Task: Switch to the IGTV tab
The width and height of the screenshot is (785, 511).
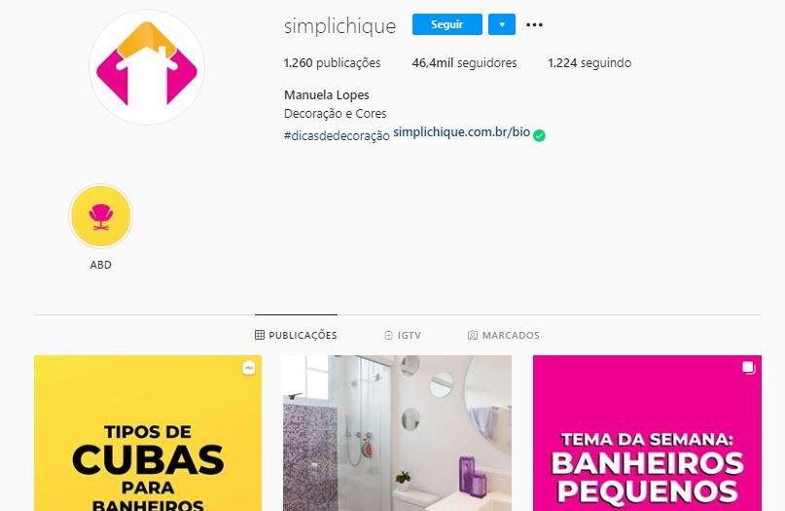Action: click(403, 335)
